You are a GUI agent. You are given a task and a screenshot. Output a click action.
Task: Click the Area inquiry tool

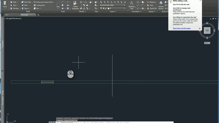coord(150,5)
